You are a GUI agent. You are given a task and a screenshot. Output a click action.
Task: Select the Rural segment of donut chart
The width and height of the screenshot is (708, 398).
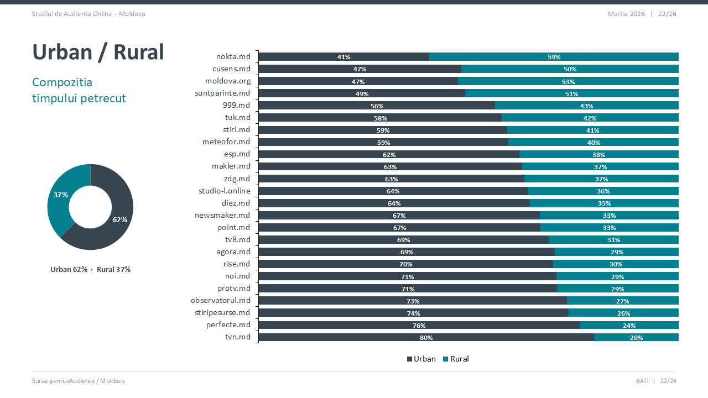click(x=60, y=199)
